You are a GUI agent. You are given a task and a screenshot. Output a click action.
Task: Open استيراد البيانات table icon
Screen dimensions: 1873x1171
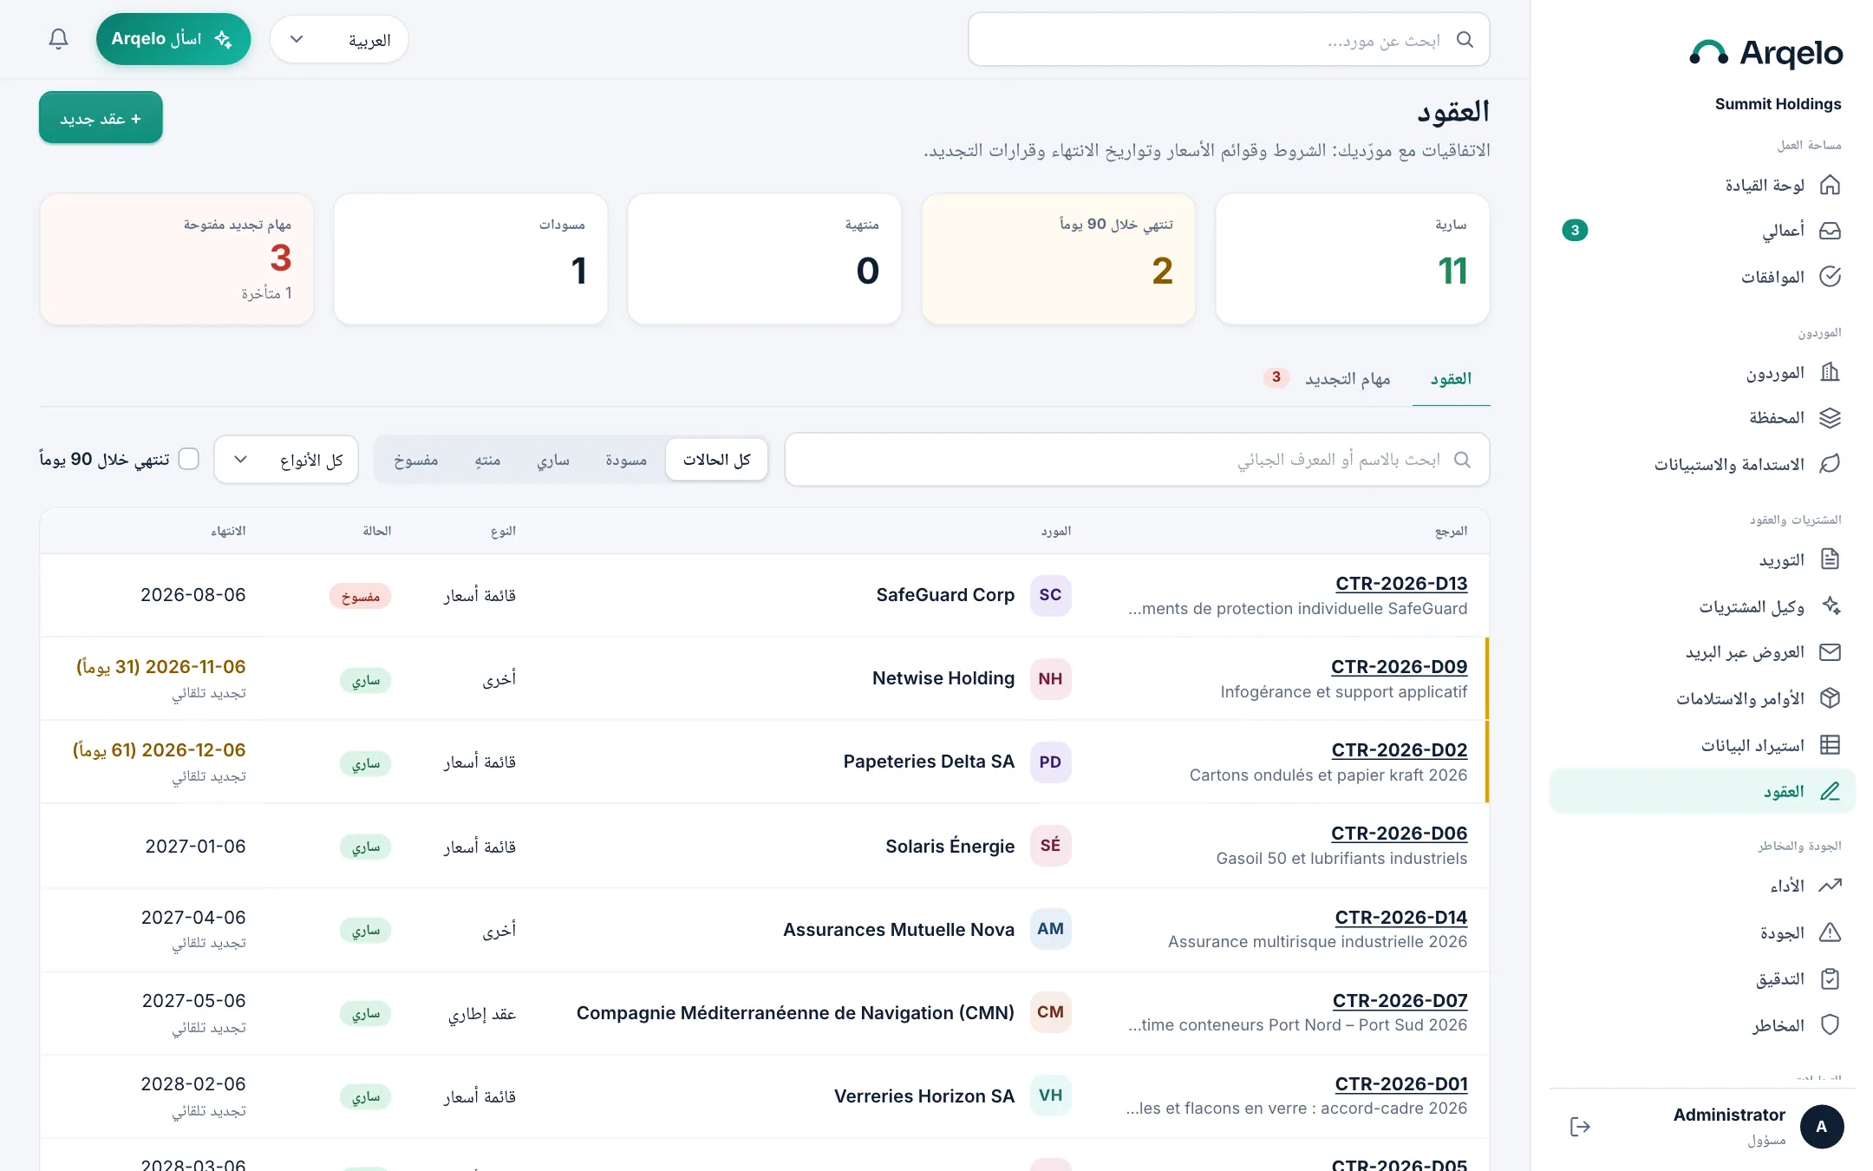pyautogui.click(x=1830, y=744)
